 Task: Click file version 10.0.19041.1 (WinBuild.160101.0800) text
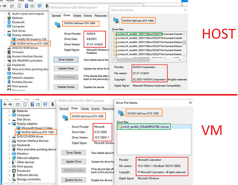159,166
